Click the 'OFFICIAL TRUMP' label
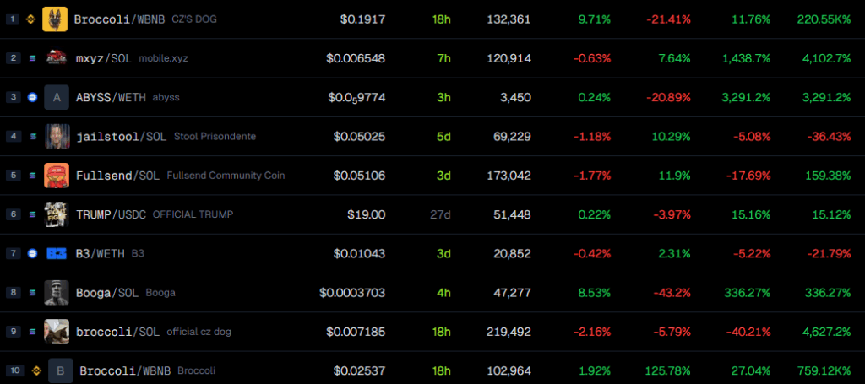The height and width of the screenshot is (384, 865). click(x=193, y=215)
